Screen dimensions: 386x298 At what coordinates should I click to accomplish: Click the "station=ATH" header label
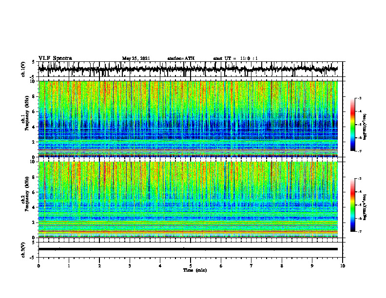[x=181, y=58]
